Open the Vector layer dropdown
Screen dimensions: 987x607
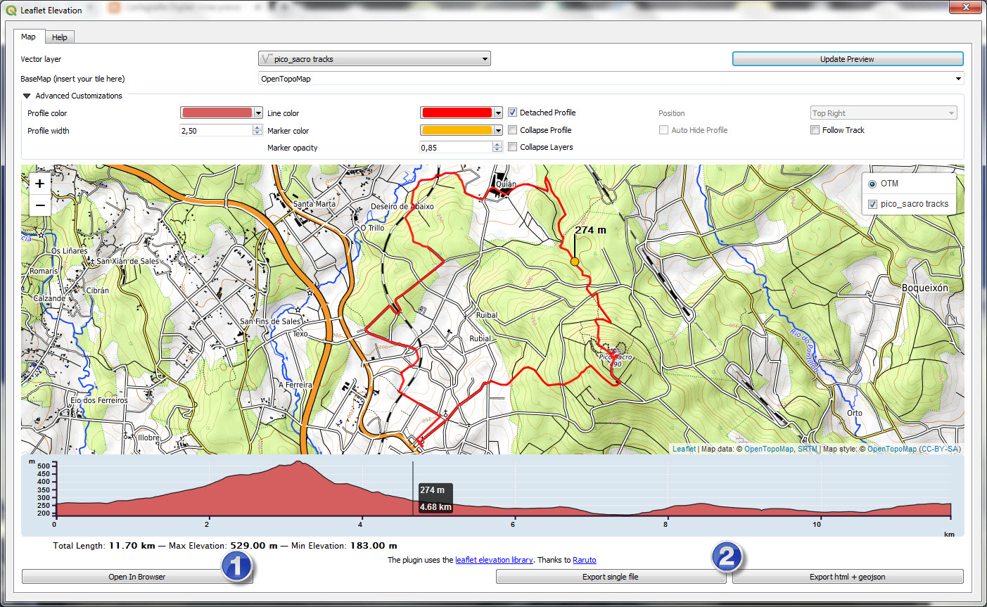[374, 59]
